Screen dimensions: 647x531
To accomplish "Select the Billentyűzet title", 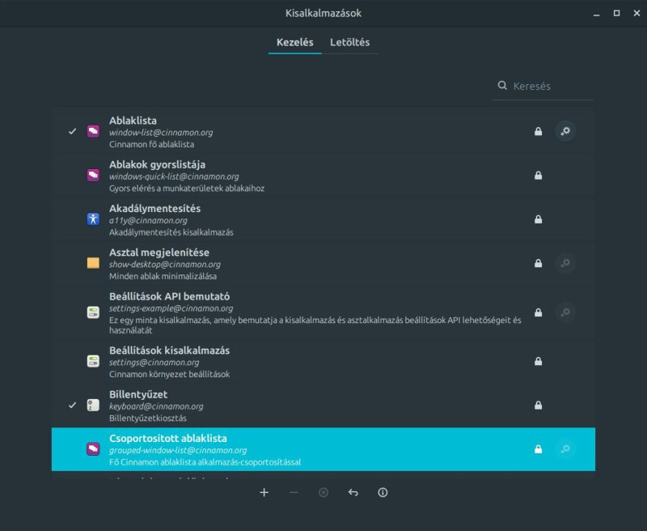I will (x=138, y=394).
